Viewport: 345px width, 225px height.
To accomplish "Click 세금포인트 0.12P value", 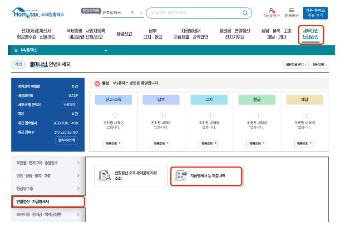I will [x=73, y=96].
